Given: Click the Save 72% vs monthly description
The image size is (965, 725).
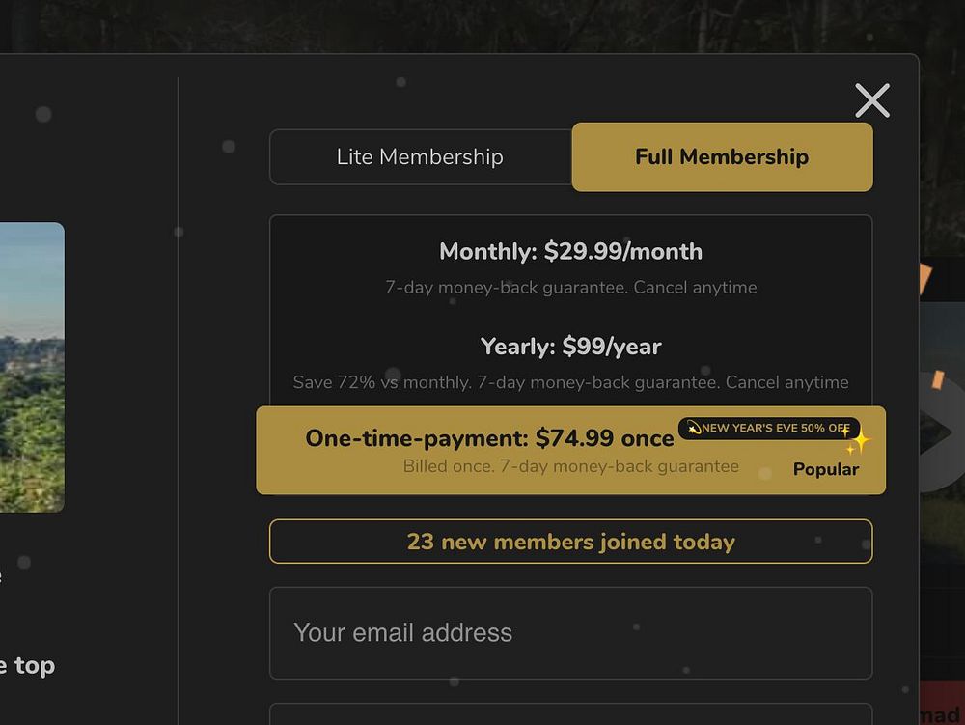Looking at the screenshot, I should click(x=570, y=383).
